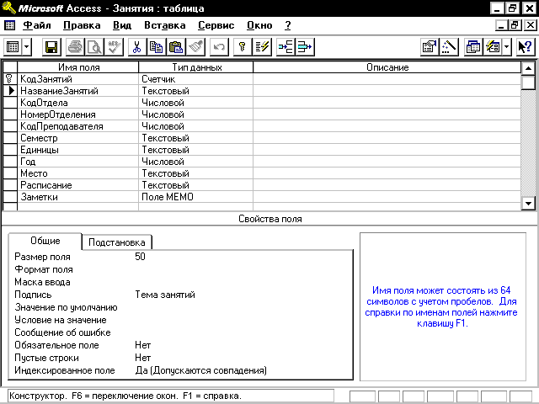Viewport: 539px width, 404px height.
Task: Click the Размер поля value 50
Action: coord(140,257)
